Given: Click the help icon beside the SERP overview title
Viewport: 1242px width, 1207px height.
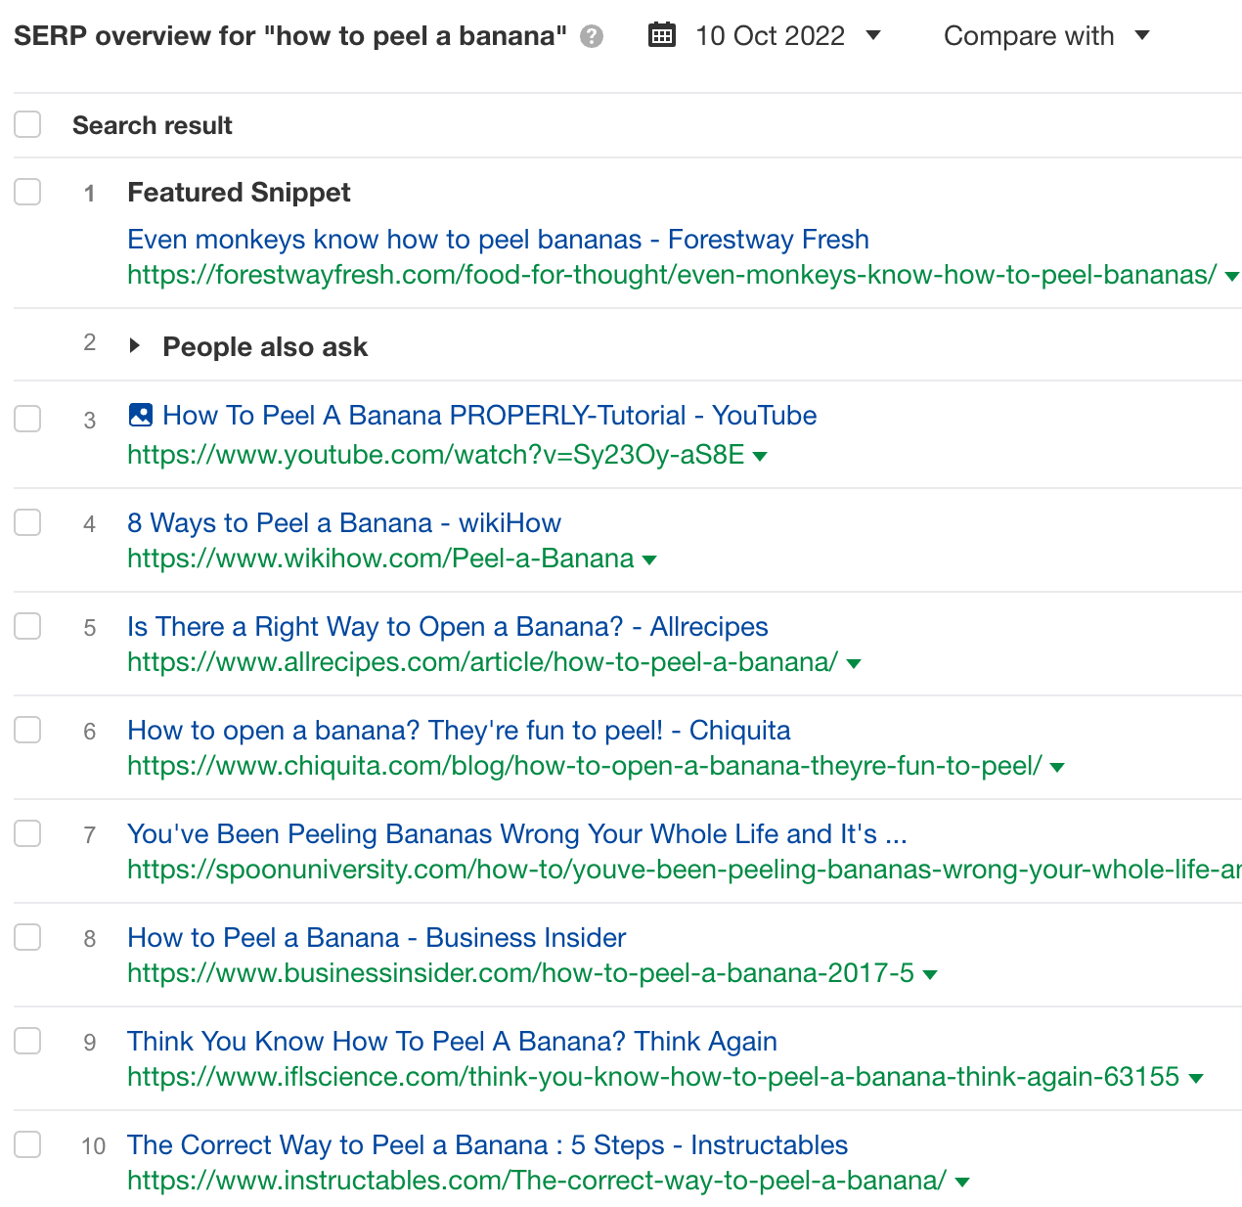Looking at the screenshot, I should [x=591, y=36].
